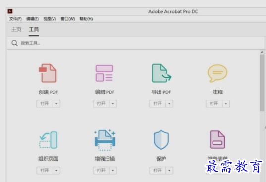266x182 pixels.
Task: Click the Adobe Acrobat logo in title bar
Action: [10, 11]
